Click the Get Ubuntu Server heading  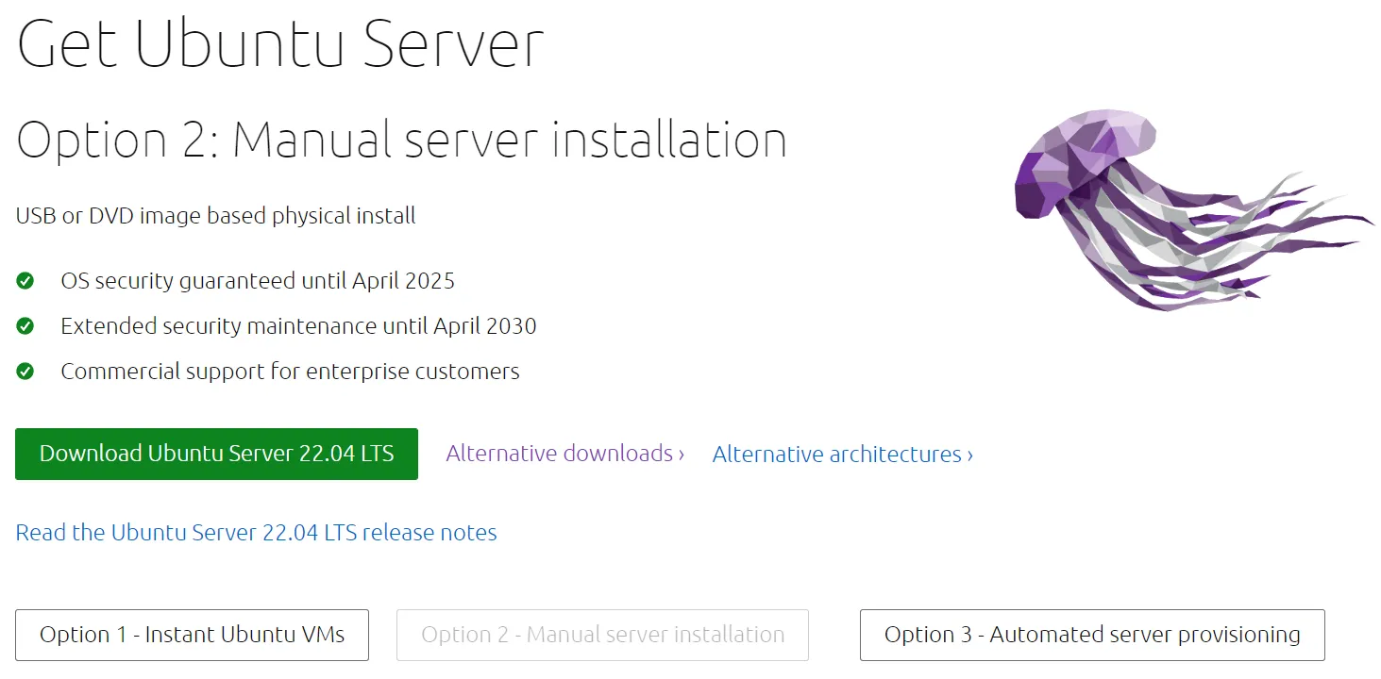280,41
